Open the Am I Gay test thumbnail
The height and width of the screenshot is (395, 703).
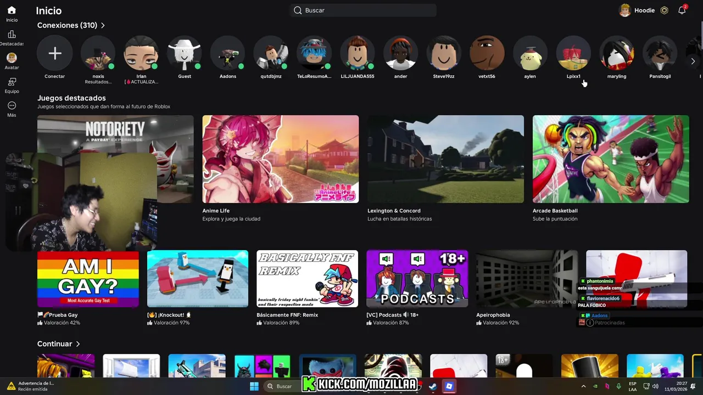[88, 279]
